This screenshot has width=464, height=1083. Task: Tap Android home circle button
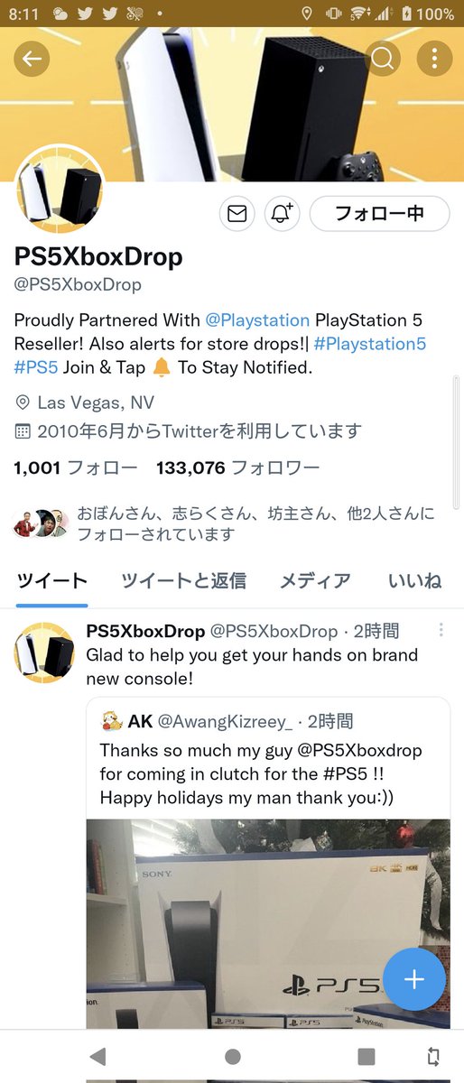point(232,1056)
